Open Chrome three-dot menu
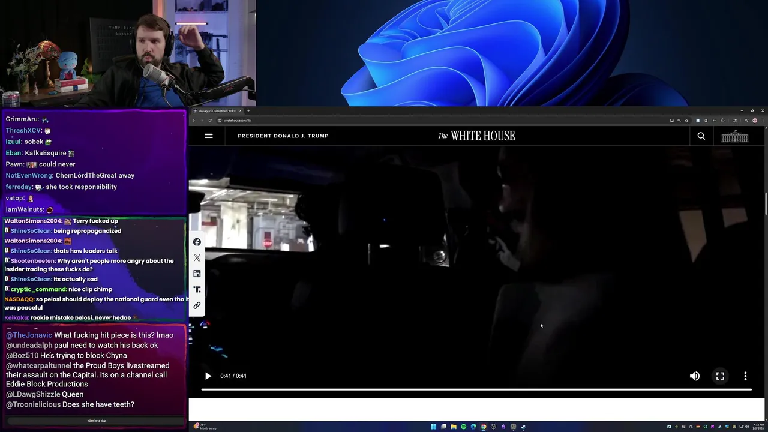768x432 pixels. (x=763, y=121)
